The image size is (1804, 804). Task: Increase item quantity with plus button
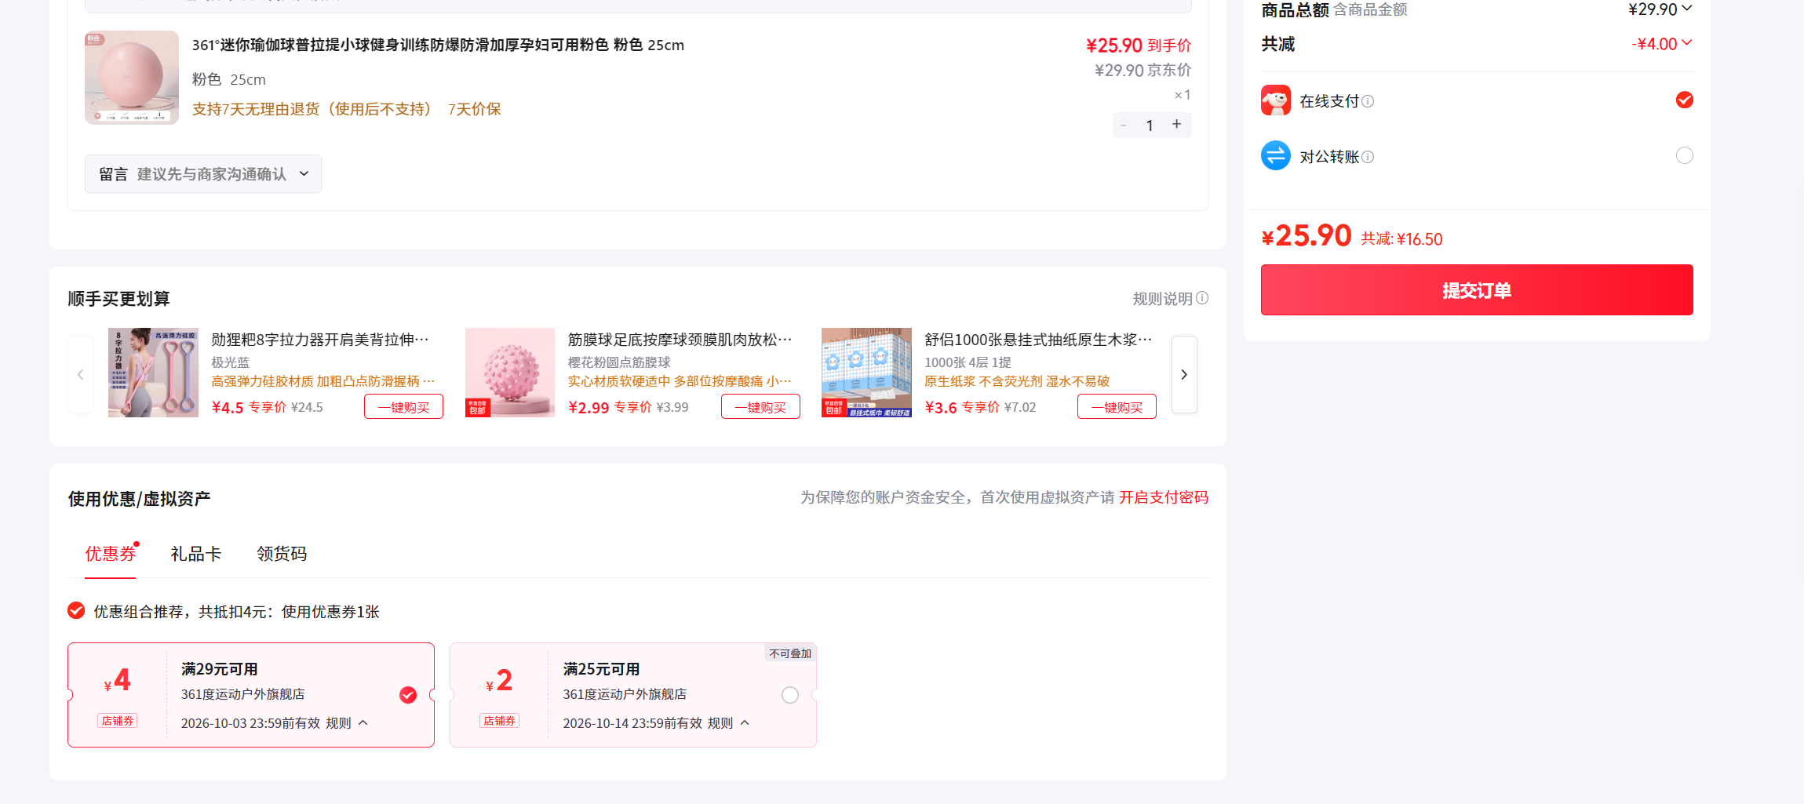(1176, 125)
